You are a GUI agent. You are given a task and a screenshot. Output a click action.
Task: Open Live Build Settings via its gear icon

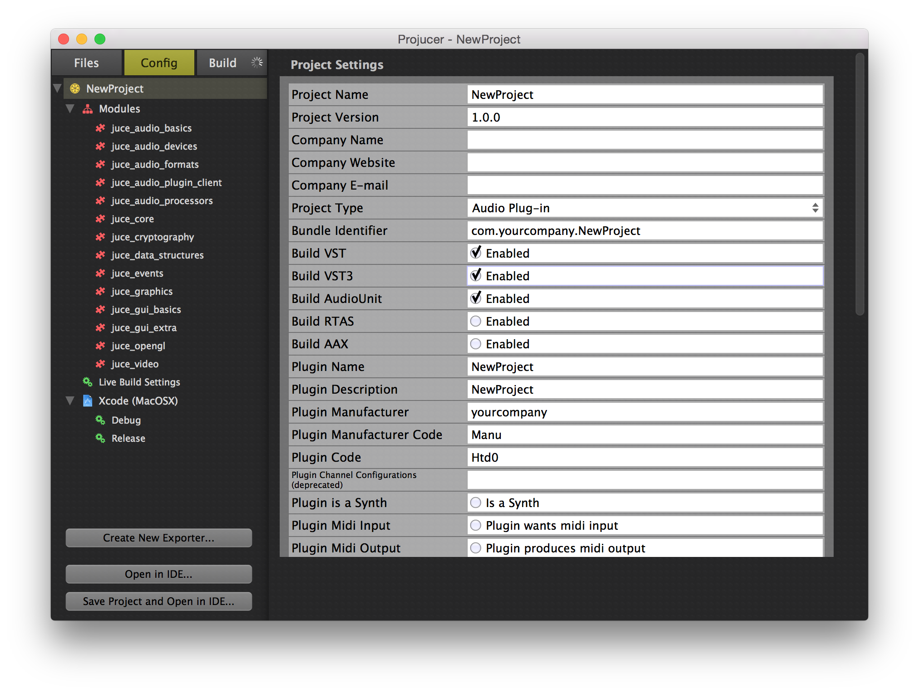coord(87,382)
